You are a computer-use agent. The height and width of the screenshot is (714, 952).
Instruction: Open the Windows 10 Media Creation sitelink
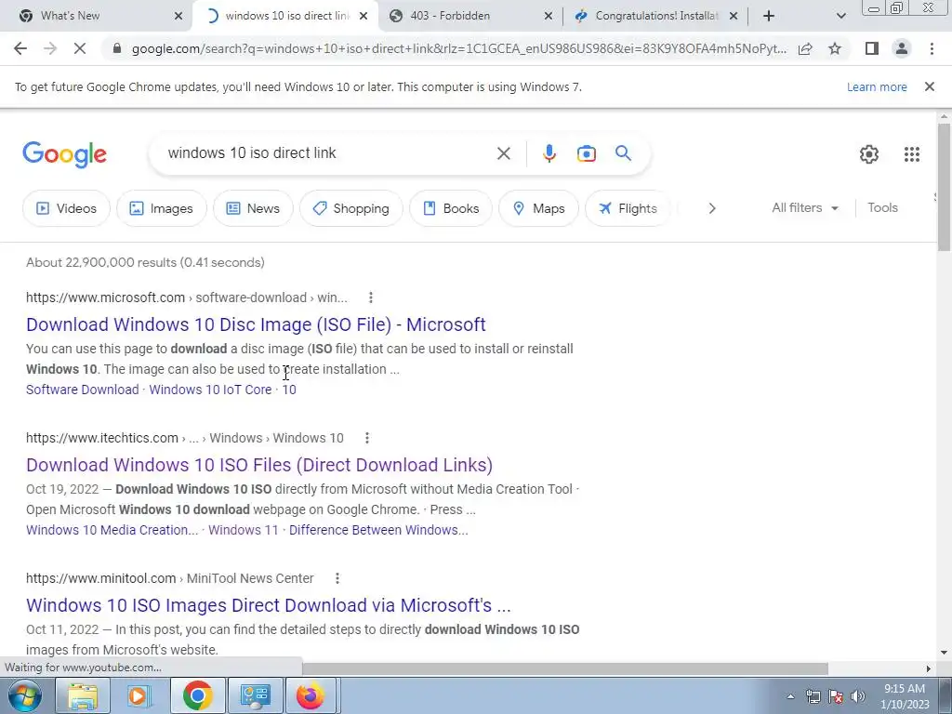112,530
